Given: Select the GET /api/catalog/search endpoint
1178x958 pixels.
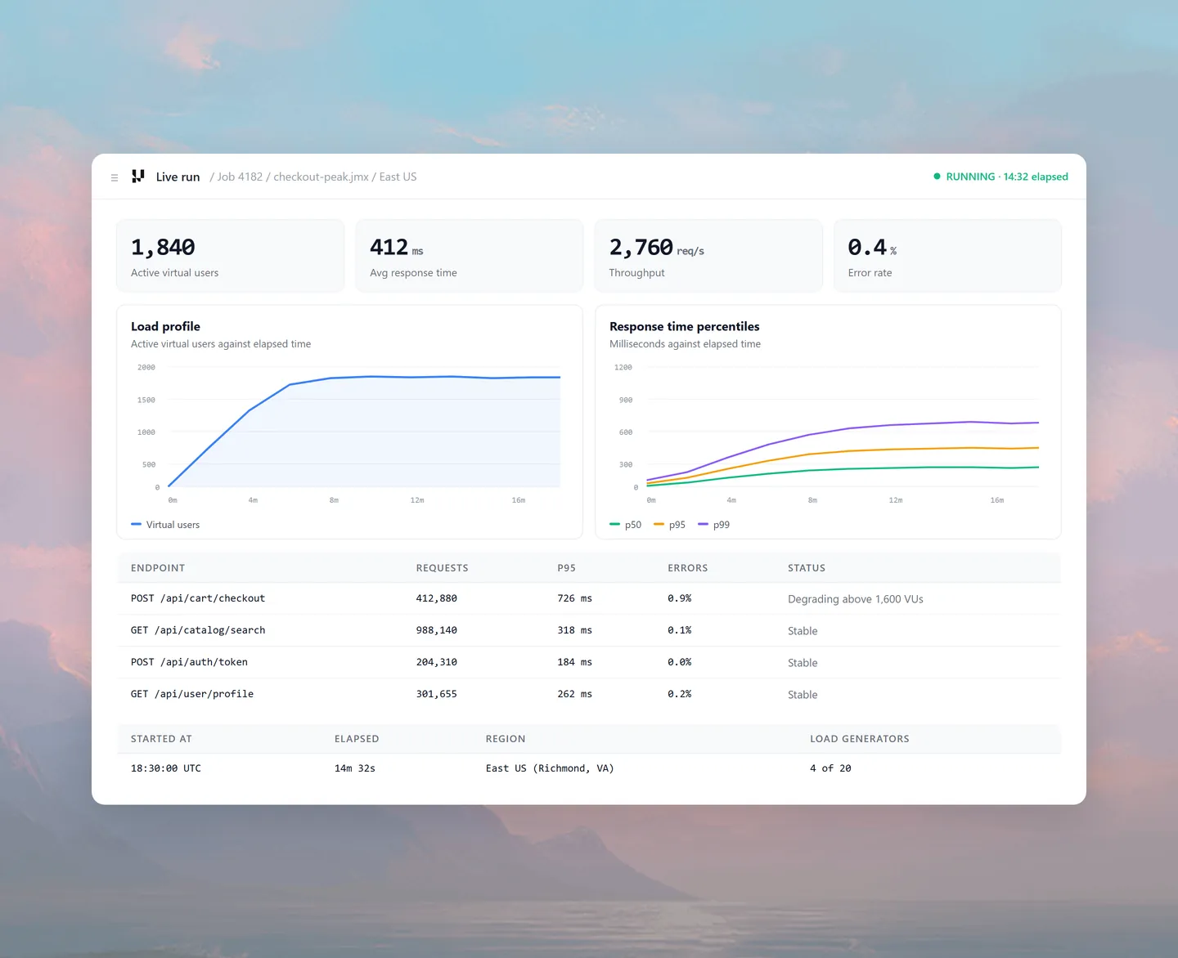Looking at the screenshot, I should click(x=198, y=630).
